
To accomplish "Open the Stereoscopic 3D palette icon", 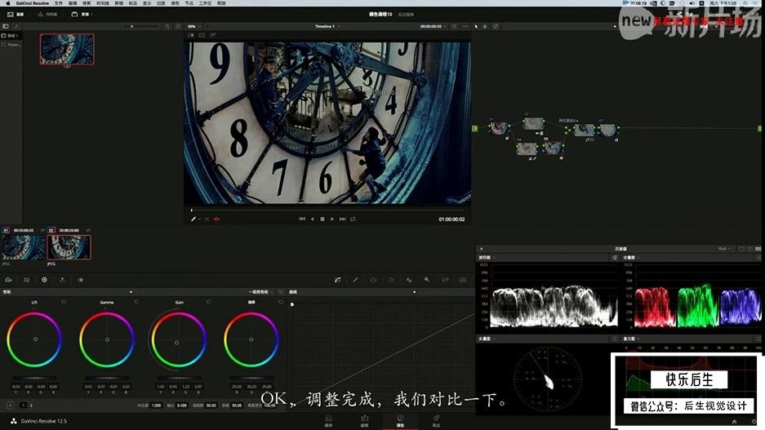I will tap(463, 280).
